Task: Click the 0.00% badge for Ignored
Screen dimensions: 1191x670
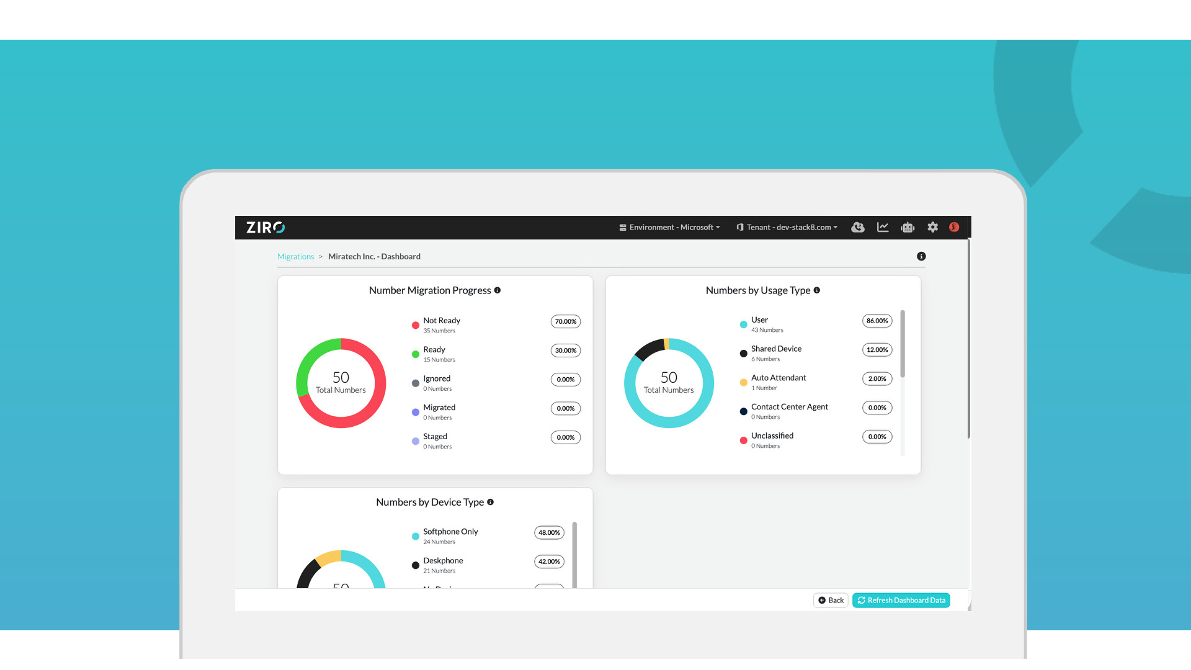Action: 566,379
